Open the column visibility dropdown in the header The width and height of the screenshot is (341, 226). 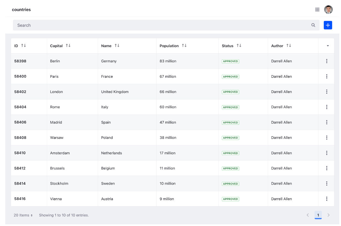[x=327, y=46]
